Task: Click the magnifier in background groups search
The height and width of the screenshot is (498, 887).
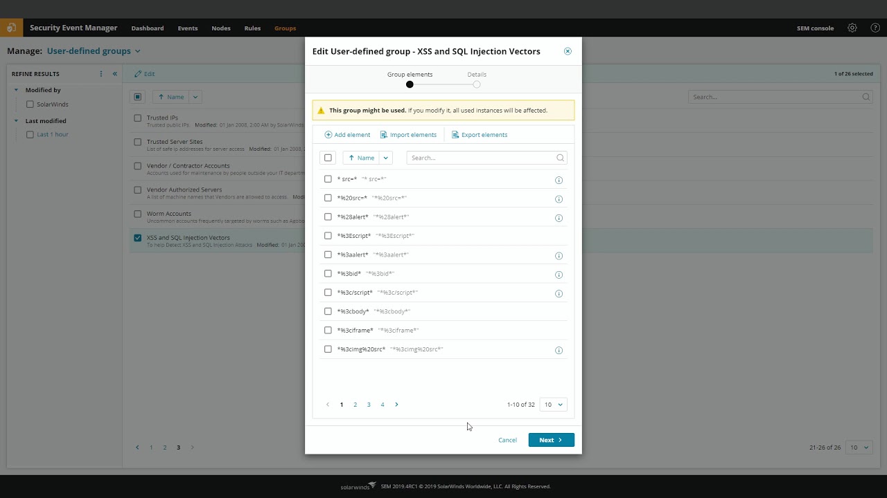Action: click(866, 97)
